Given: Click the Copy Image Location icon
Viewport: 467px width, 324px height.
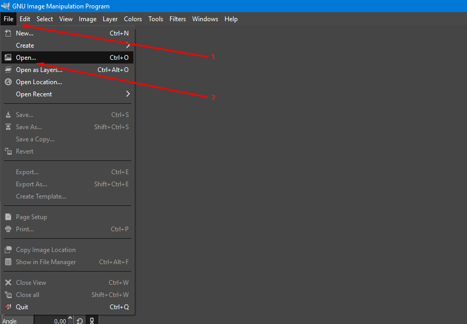Looking at the screenshot, I should coord(8,249).
